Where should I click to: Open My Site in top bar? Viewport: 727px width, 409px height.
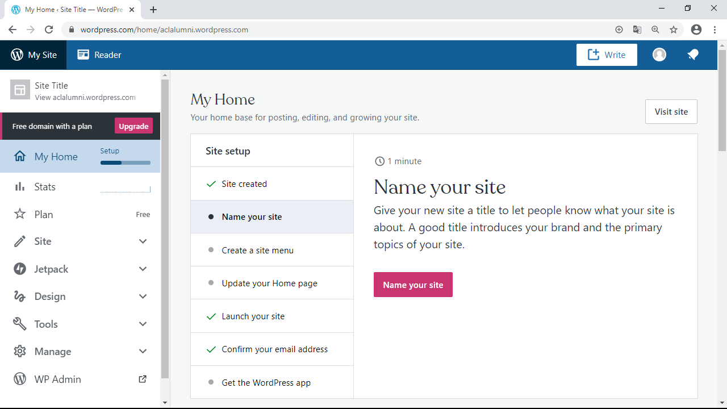pos(34,55)
